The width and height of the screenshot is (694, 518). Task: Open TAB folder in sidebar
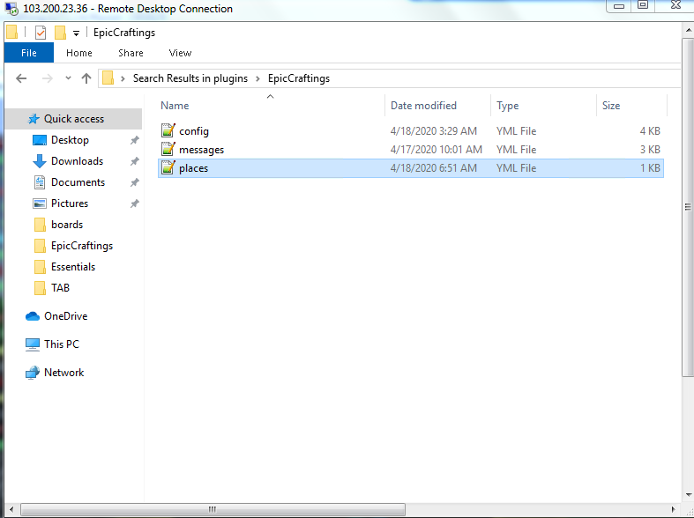point(60,288)
